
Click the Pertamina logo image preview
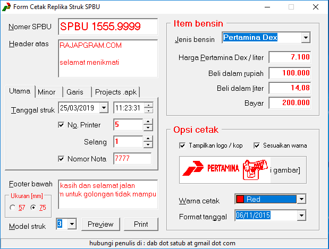(225, 169)
